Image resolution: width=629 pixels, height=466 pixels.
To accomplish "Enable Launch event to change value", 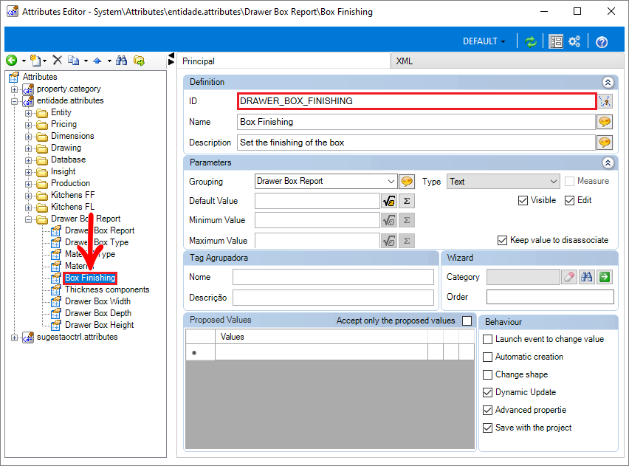I will 487,339.
